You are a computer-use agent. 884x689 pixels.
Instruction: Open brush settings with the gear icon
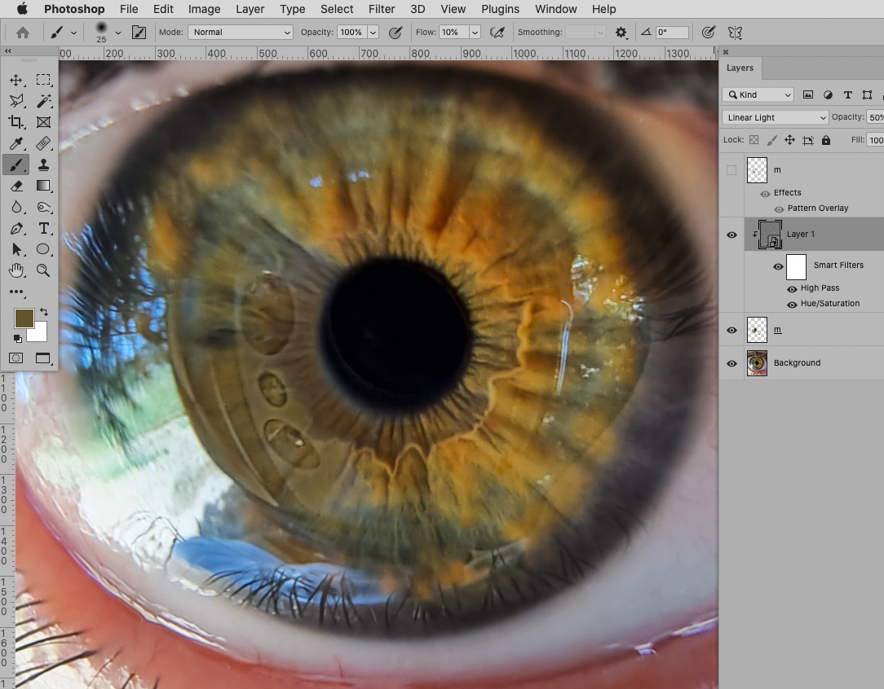point(621,32)
